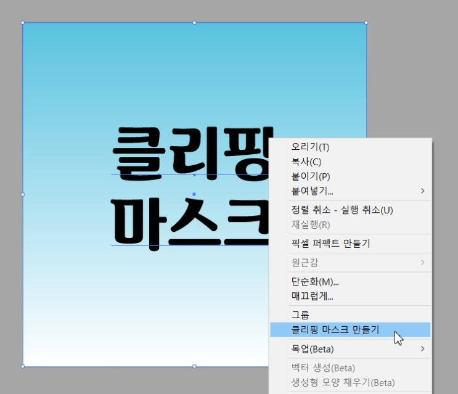Viewport: 458px width, 394px height.
Task: Click the 마스크 text on the artboard
Action: coord(190,224)
